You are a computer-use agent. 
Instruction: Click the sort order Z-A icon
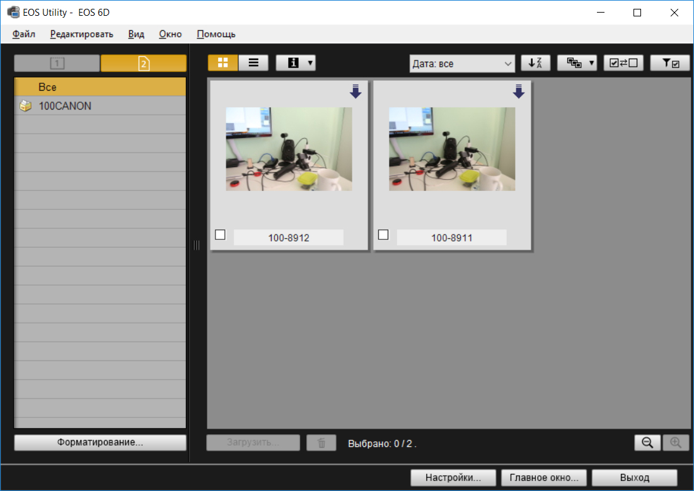[x=536, y=63]
